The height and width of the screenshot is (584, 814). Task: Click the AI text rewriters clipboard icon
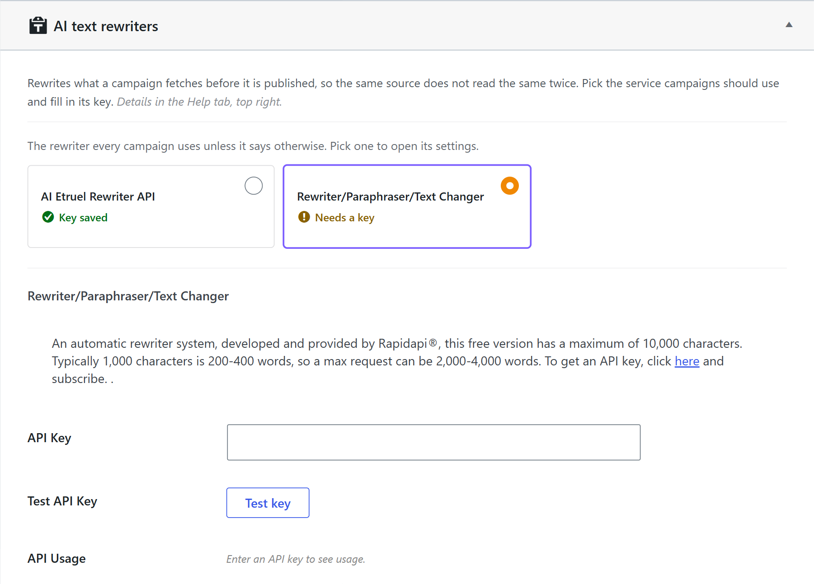click(x=38, y=26)
